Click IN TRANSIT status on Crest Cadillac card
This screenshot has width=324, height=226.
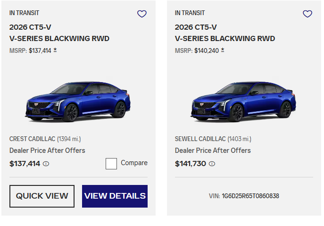pos(24,13)
